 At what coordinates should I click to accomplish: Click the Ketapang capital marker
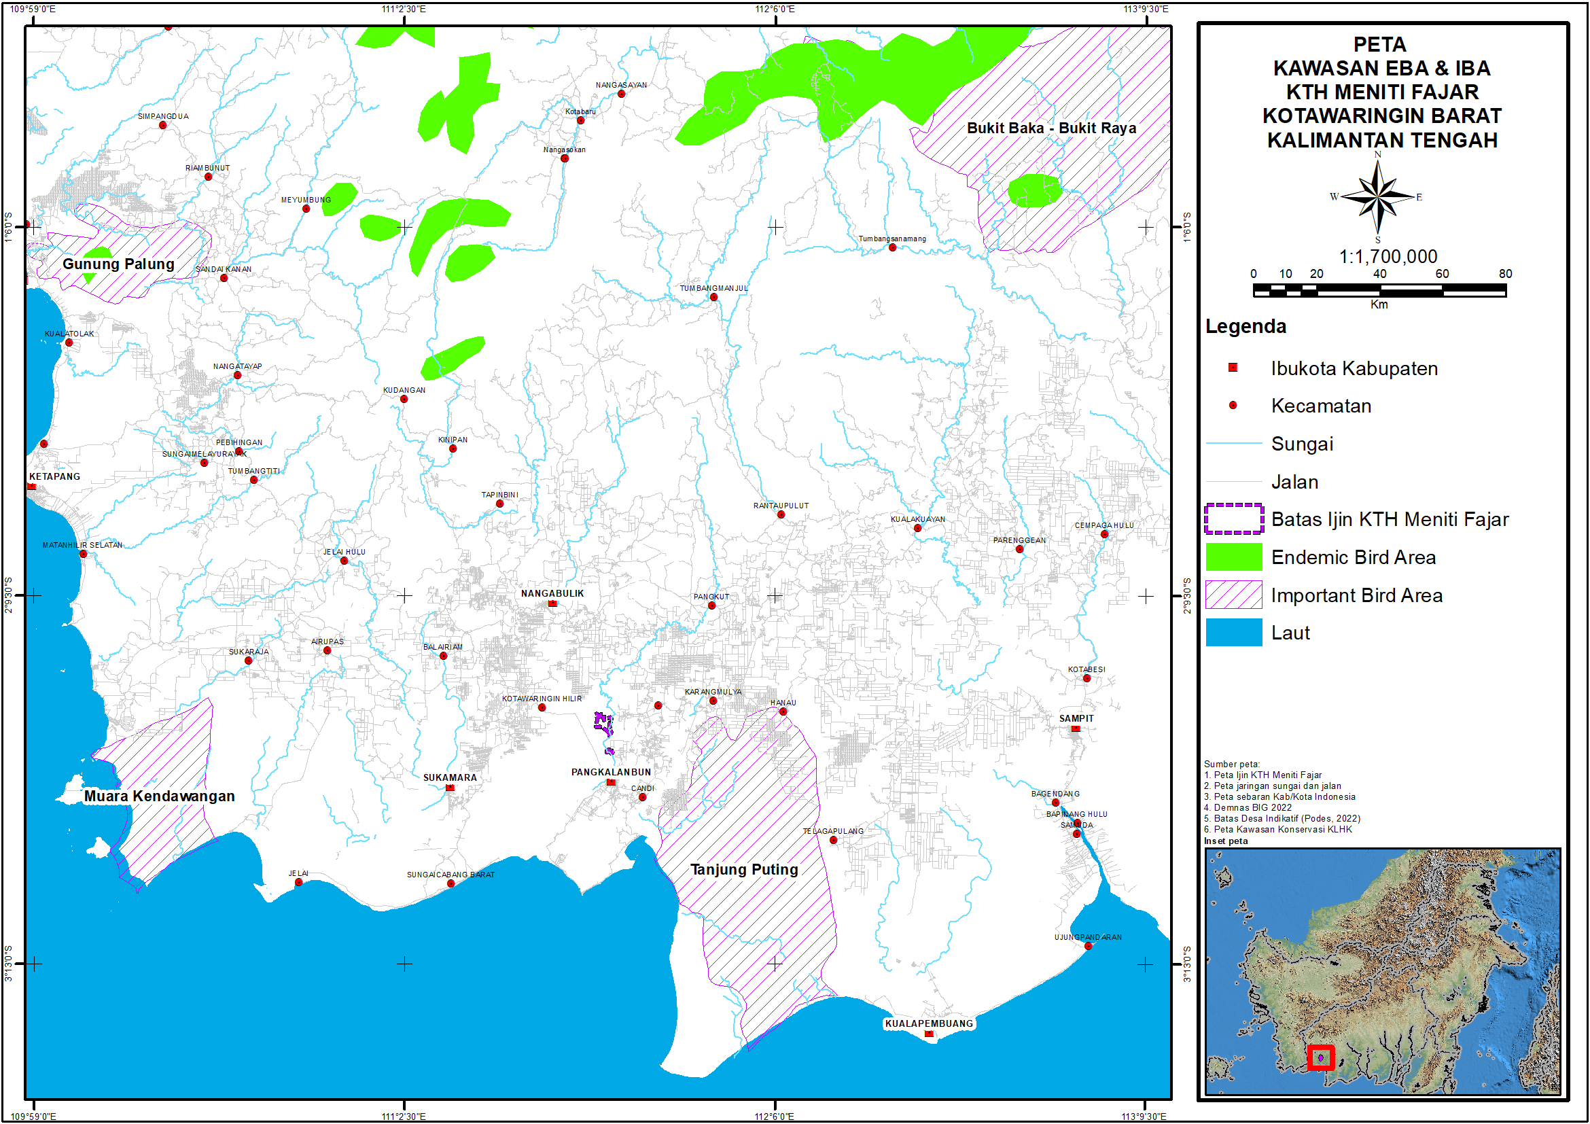coord(32,486)
